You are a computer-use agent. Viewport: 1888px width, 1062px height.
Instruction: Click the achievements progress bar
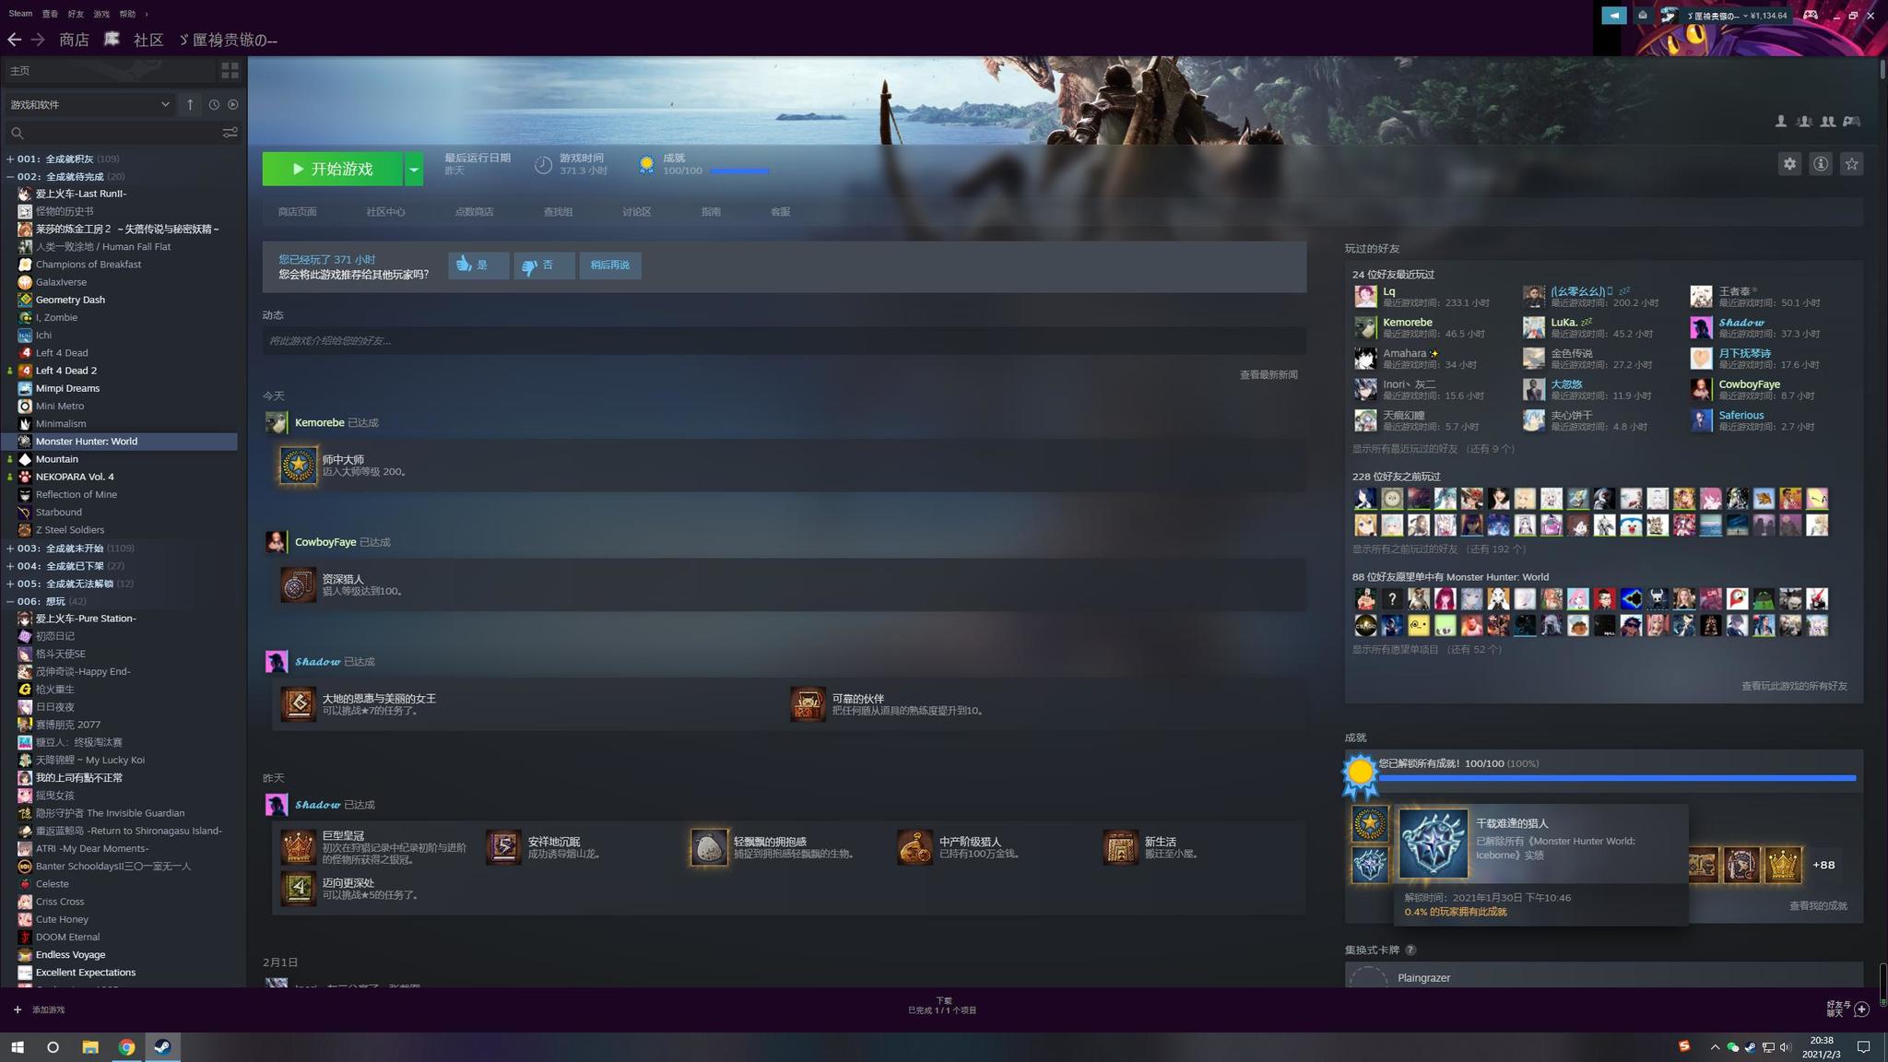pyautogui.click(x=1616, y=778)
